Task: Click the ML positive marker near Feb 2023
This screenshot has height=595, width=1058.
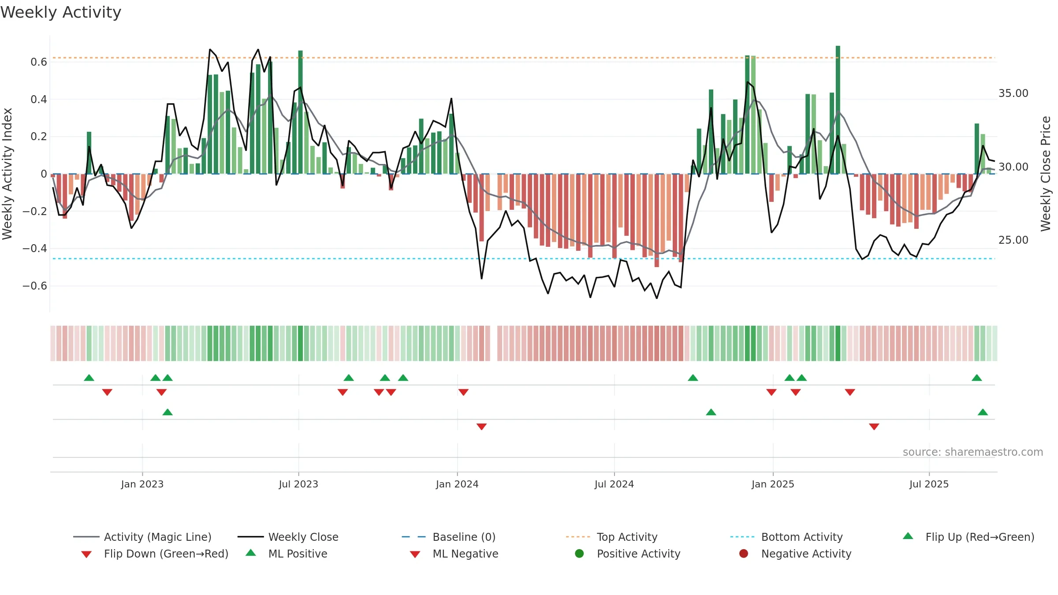Action: pos(168,412)
